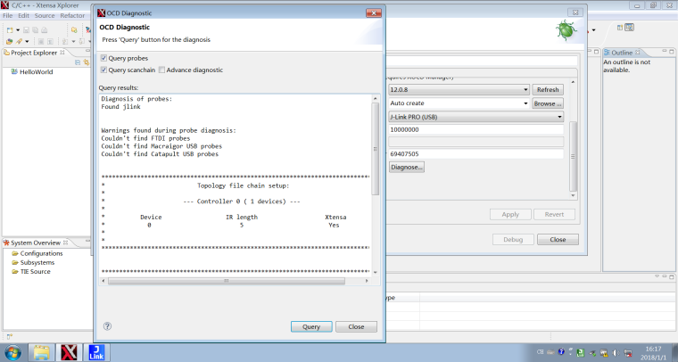The width and height of the screenshot is (678, 362).
Task: Select HelloWorld project in Project Explorer
Action: 31,71
